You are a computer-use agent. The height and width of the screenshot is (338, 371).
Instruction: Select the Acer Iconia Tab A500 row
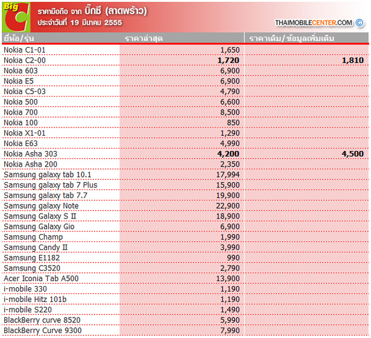[x=41, y=279]
